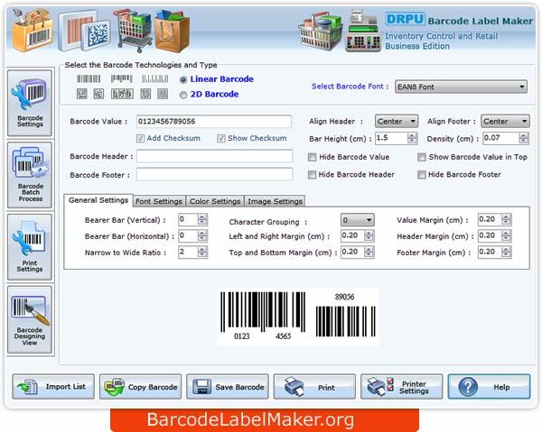Adjust Top and Bottom Margin spinner

tap(369, 252)
